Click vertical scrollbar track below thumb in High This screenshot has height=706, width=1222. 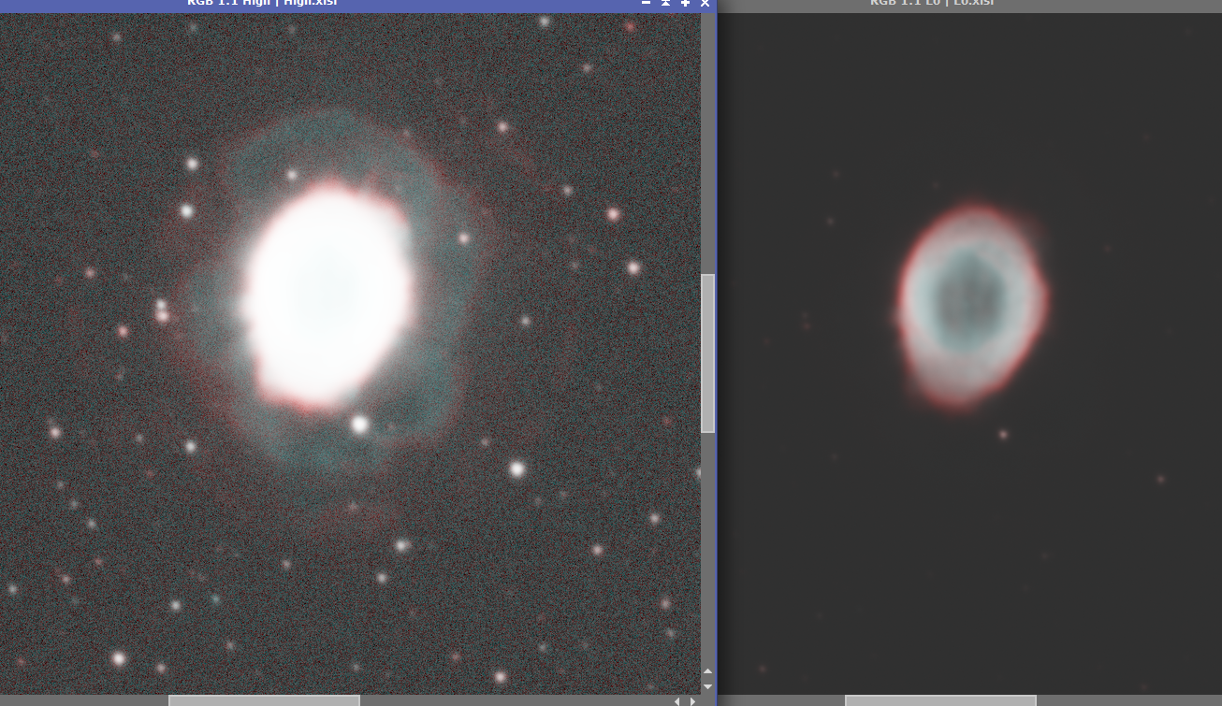[708, 547]
